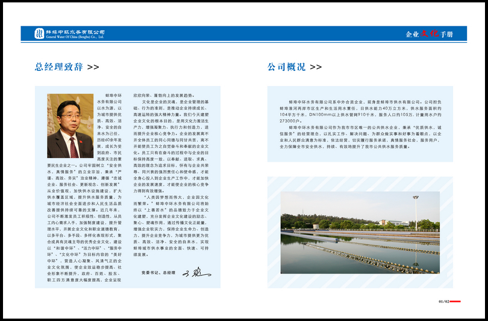
Task: Click the 01/02 page number
Action: 444,301
